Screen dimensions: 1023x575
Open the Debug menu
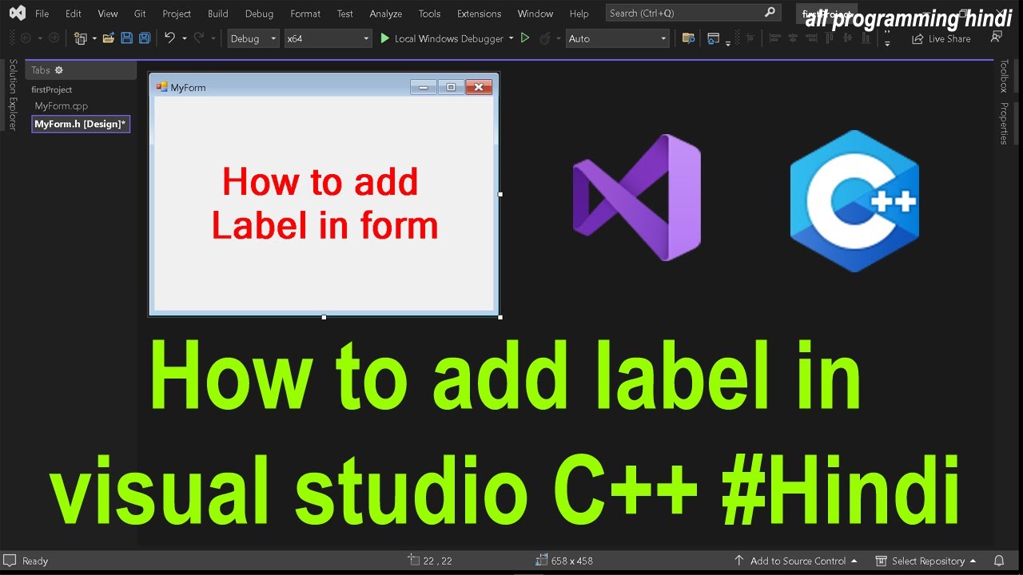[259, 14]
